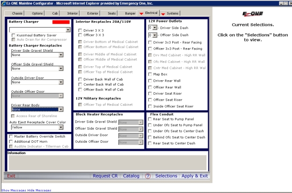Click the '12V Military Receptacles' heading

pyautogui.click(x=98, y=98)
